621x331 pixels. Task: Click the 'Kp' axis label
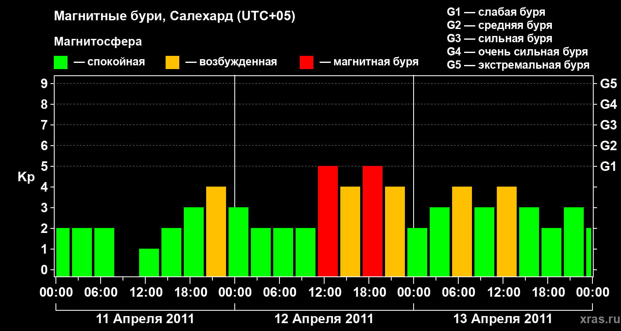[26, 177]
